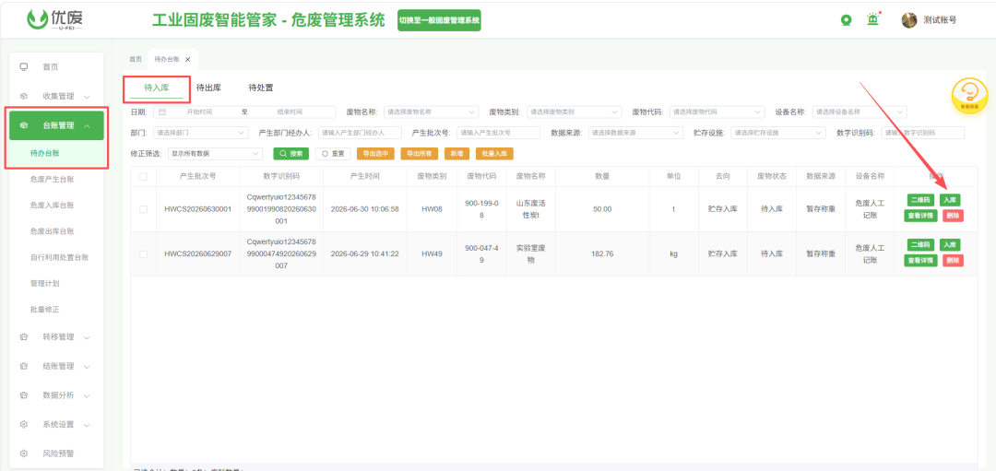Image resolution: width=996 pixels, height=471 pixels.
Task: Expand the 转移管理 menu
Action: click(x=87, y=337)
